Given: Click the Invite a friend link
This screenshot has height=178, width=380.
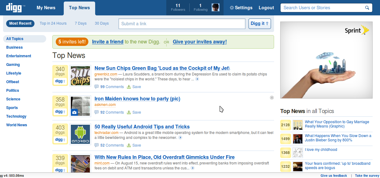Looking at the screenshot, I should (107, 42).
